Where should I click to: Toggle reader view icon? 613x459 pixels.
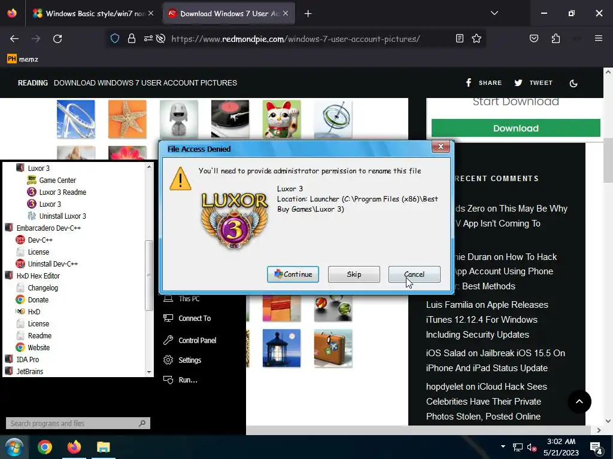coord(460,38)
